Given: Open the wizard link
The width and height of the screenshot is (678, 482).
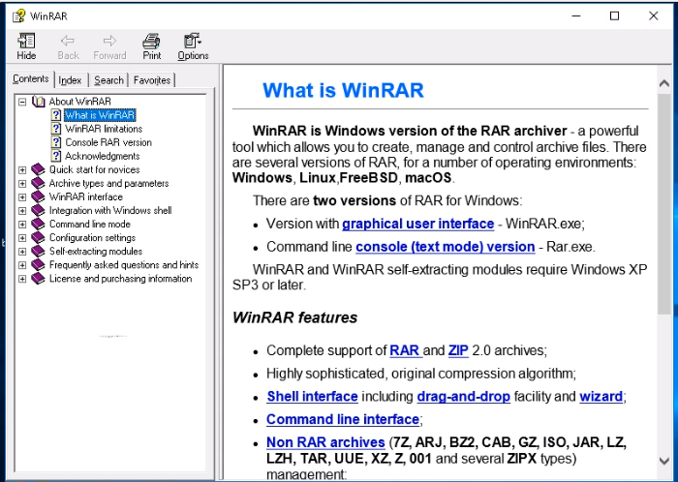Looking at the screenshot, I should point(601,397).
